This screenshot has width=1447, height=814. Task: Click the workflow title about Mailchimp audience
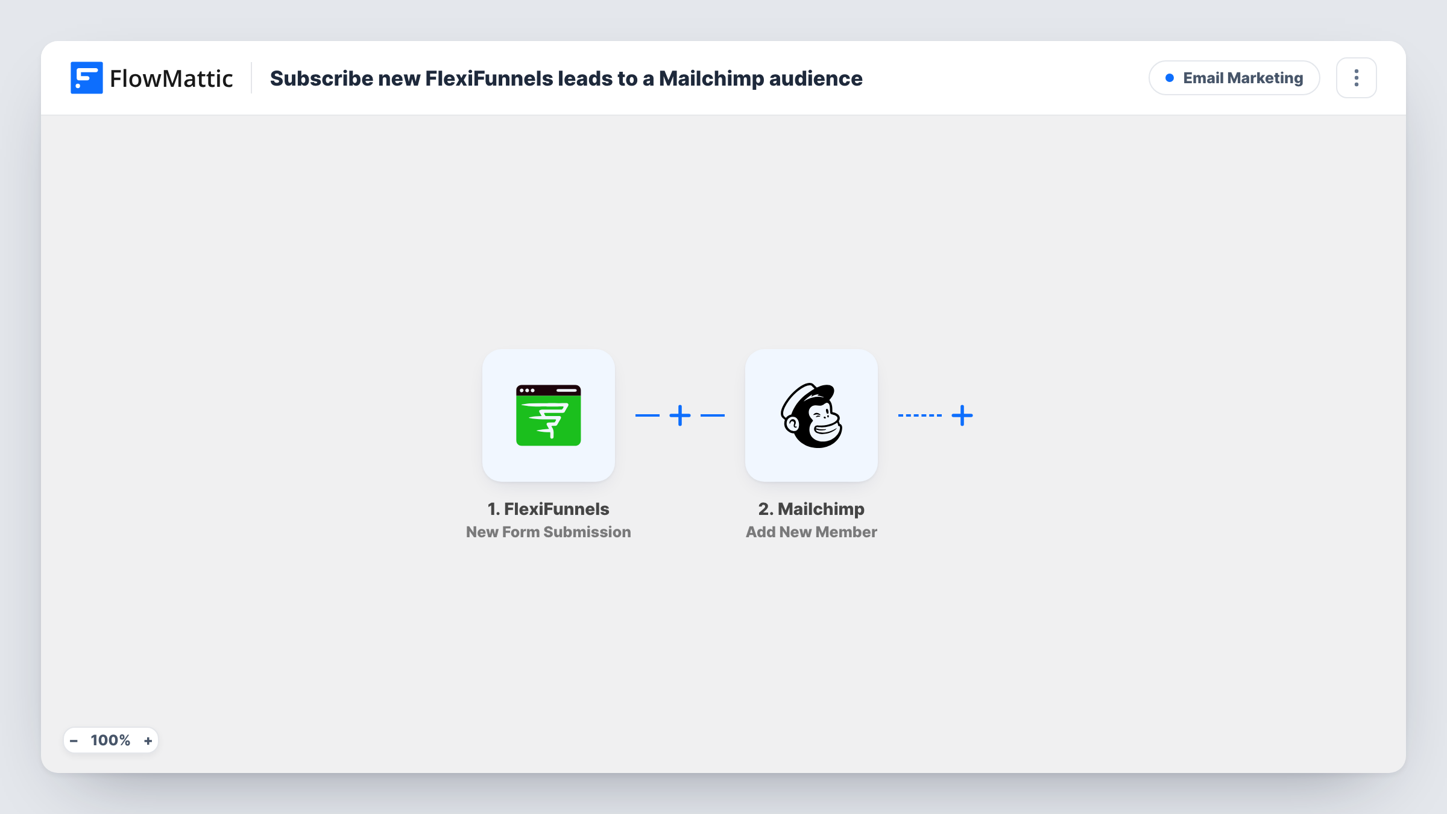point(566,78)
